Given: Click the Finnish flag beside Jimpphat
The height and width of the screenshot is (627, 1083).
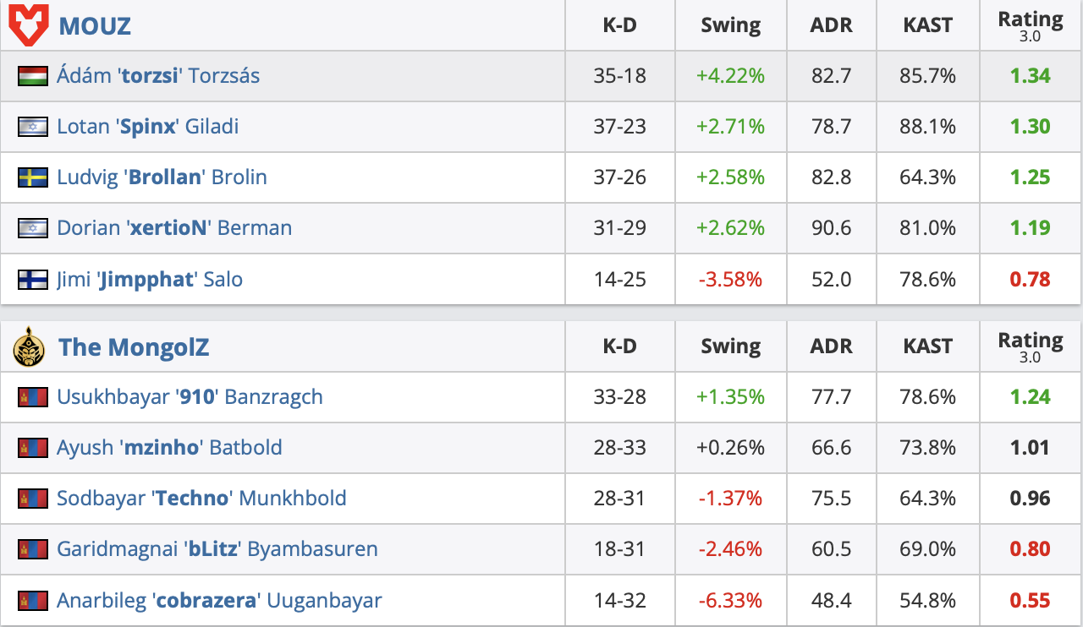Looking at the screenshot, I should click(x=32, y=279).
